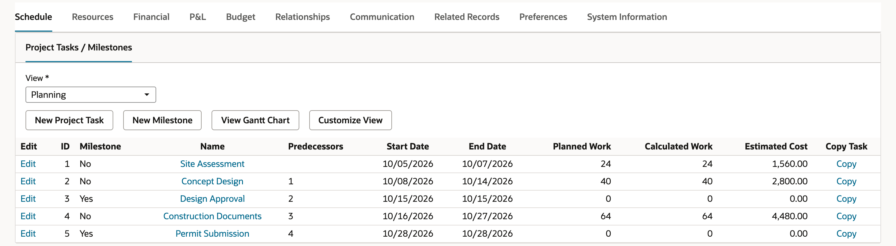Click the 10/05/2026 start date cell
The width and height of the screenshot is (896, 246).
(408, 164)
